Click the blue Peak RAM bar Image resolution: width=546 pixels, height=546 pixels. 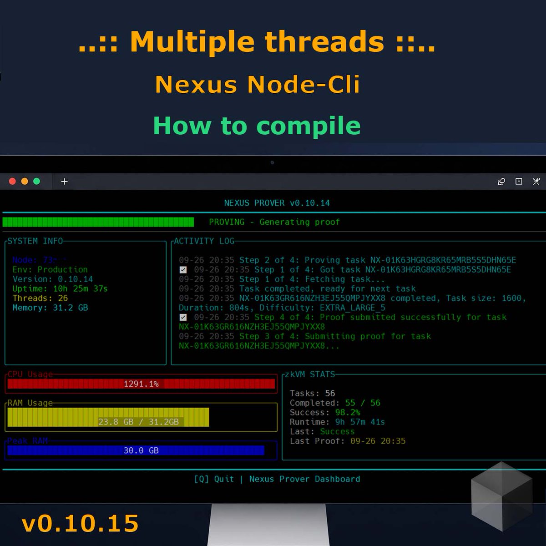[136, 450]
